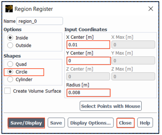Click the Save/Display button
Image resolution: width=162 pixels, height=135 pixels.
(x=26, y=123)
